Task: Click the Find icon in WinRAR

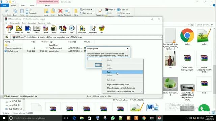Action: (x=54, y=29)
